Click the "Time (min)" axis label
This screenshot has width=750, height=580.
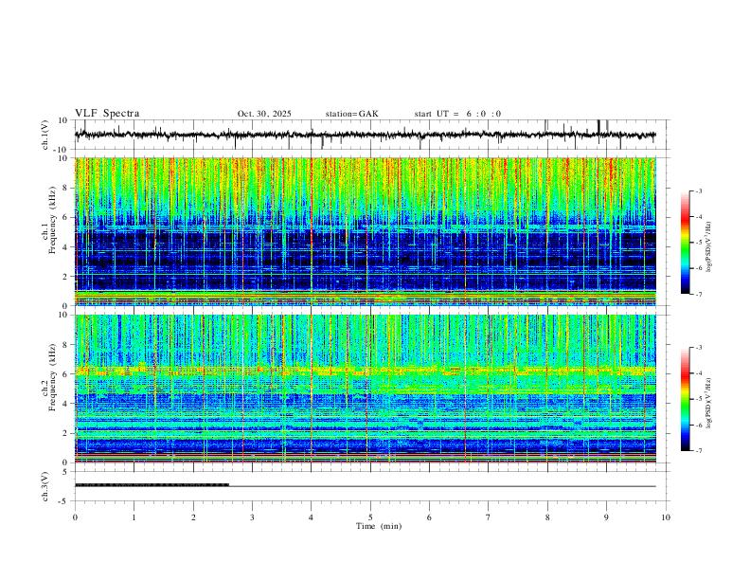(379, 526)
